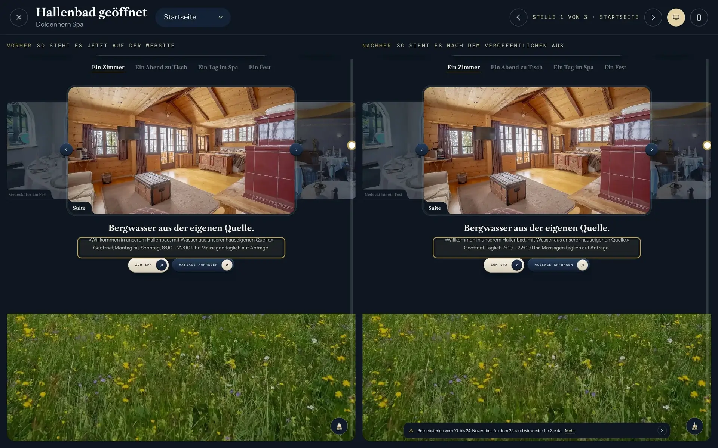Click 'Bergwasser aus der eigenen Quelle.' heading in Nachher
This screenshot has height=448, width=718.
[x=537, y=228]
